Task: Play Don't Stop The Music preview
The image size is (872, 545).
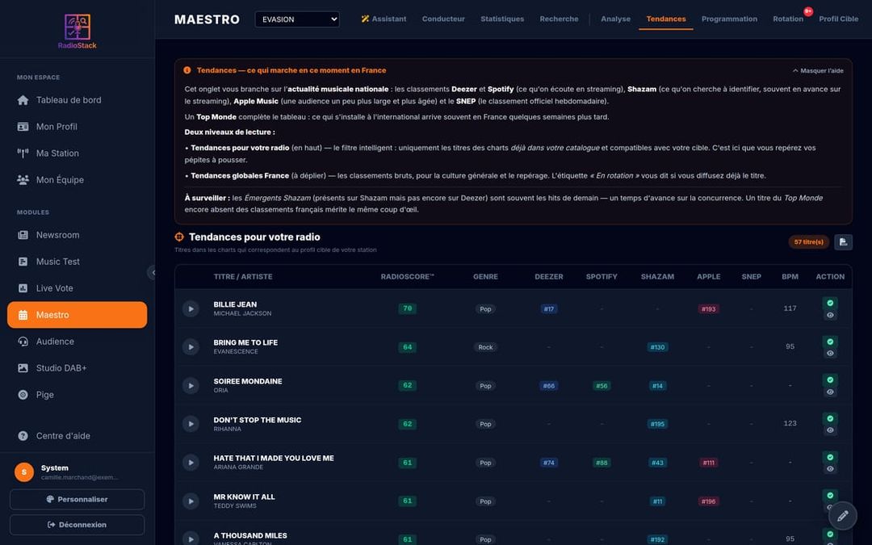Action: [x=191, y=424]
